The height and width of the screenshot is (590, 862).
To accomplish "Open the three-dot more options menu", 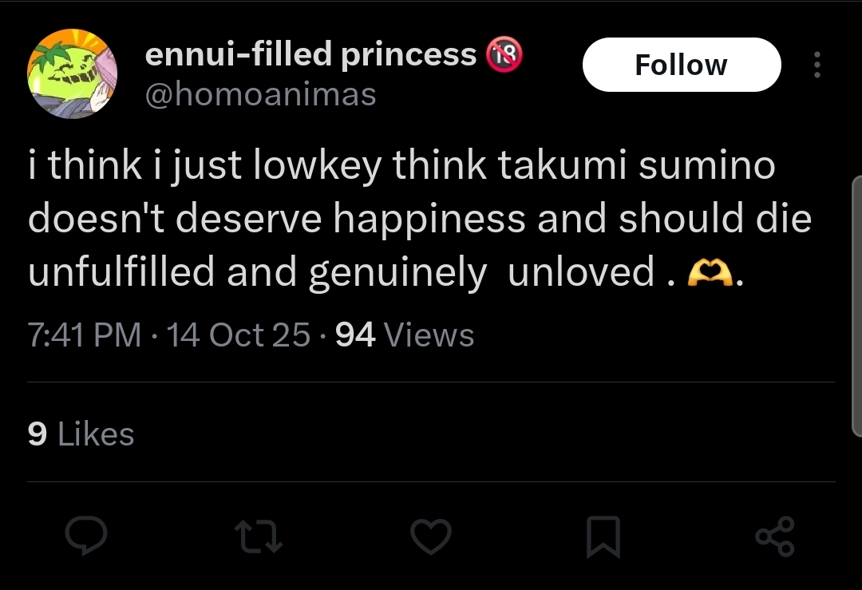I will click(x=817, y=65).
